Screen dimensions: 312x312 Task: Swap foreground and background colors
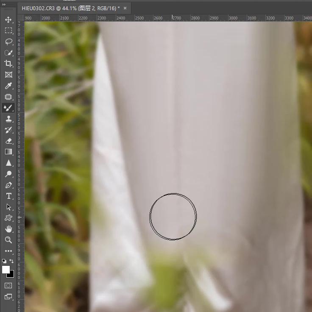[x=12, y=261]
